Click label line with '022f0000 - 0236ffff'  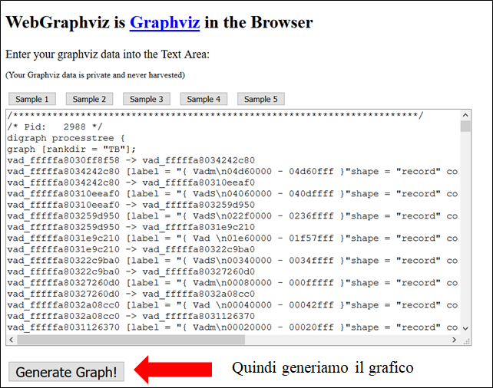233,216
